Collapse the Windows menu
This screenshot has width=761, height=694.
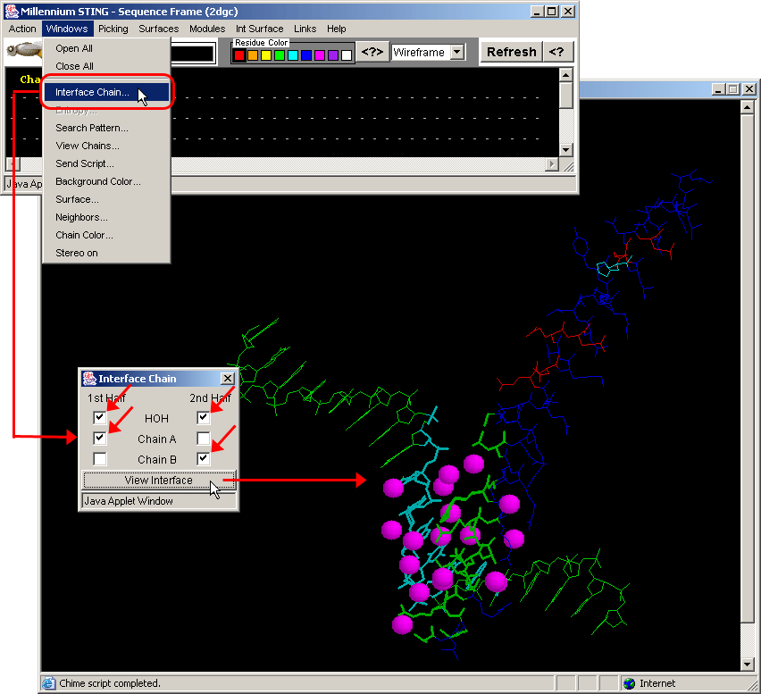[67, 29]
